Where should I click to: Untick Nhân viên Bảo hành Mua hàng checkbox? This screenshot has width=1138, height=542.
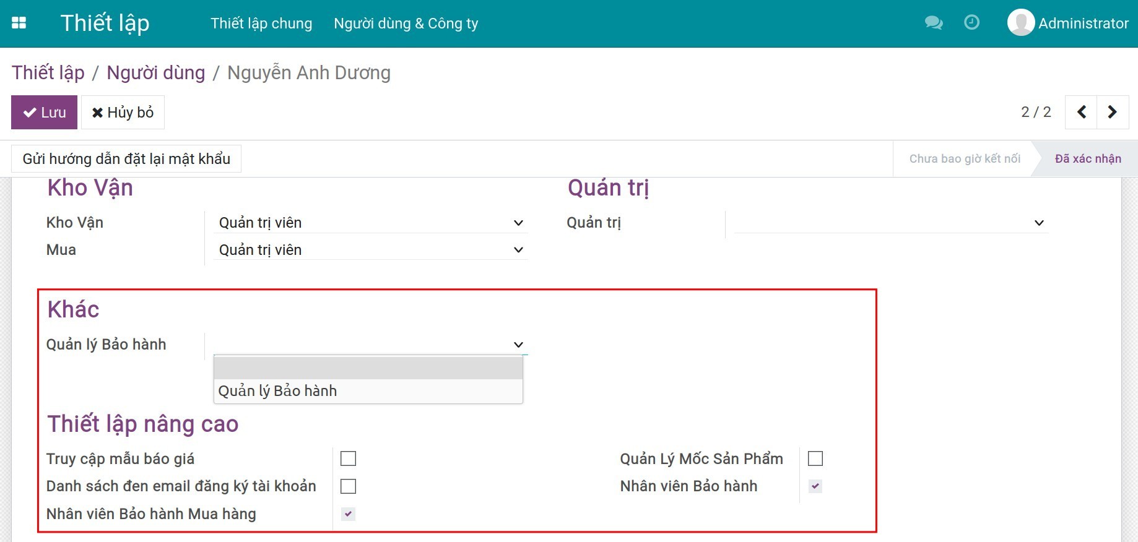(x=349, y=514)
